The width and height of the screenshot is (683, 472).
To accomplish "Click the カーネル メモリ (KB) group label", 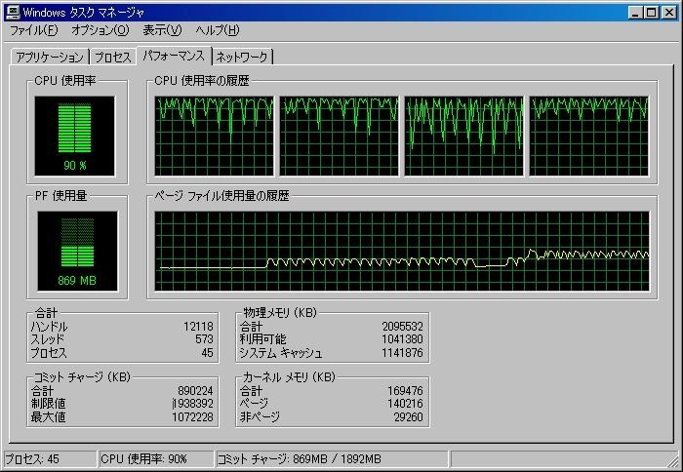I will point(289,377).
